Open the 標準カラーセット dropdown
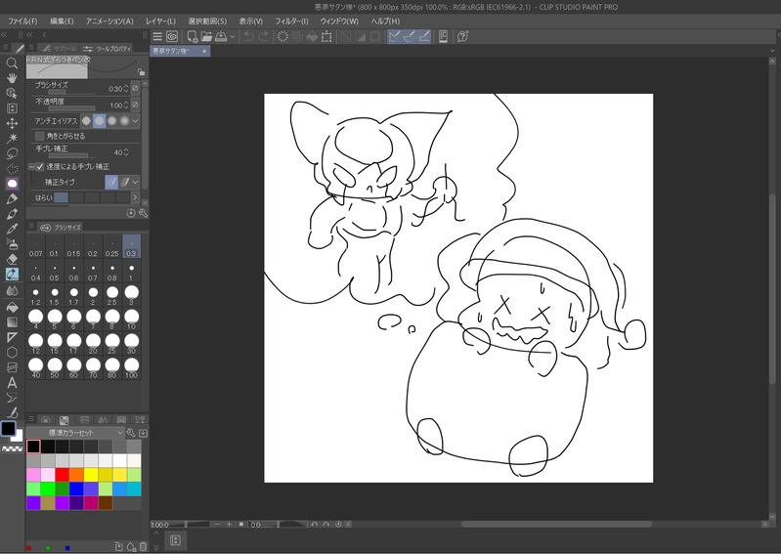The width and height of the screenshot is (781, 554). click(74, 433)
